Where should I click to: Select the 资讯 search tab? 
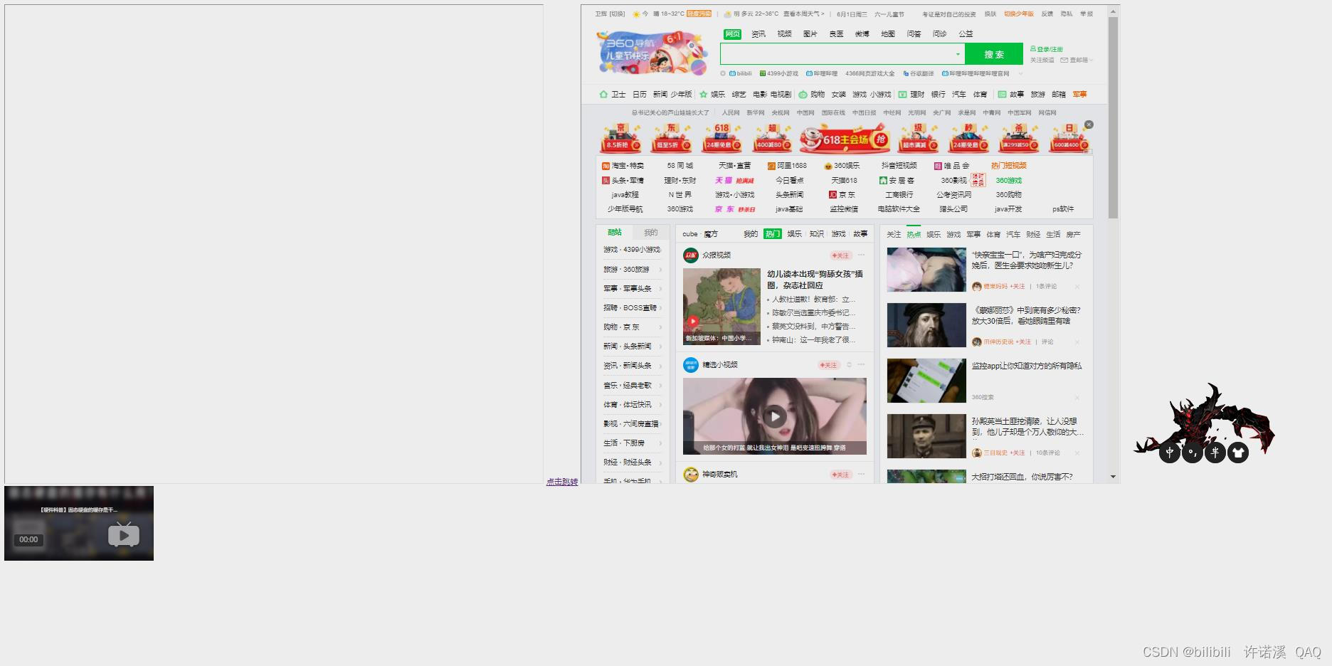(x=758, y=34)
